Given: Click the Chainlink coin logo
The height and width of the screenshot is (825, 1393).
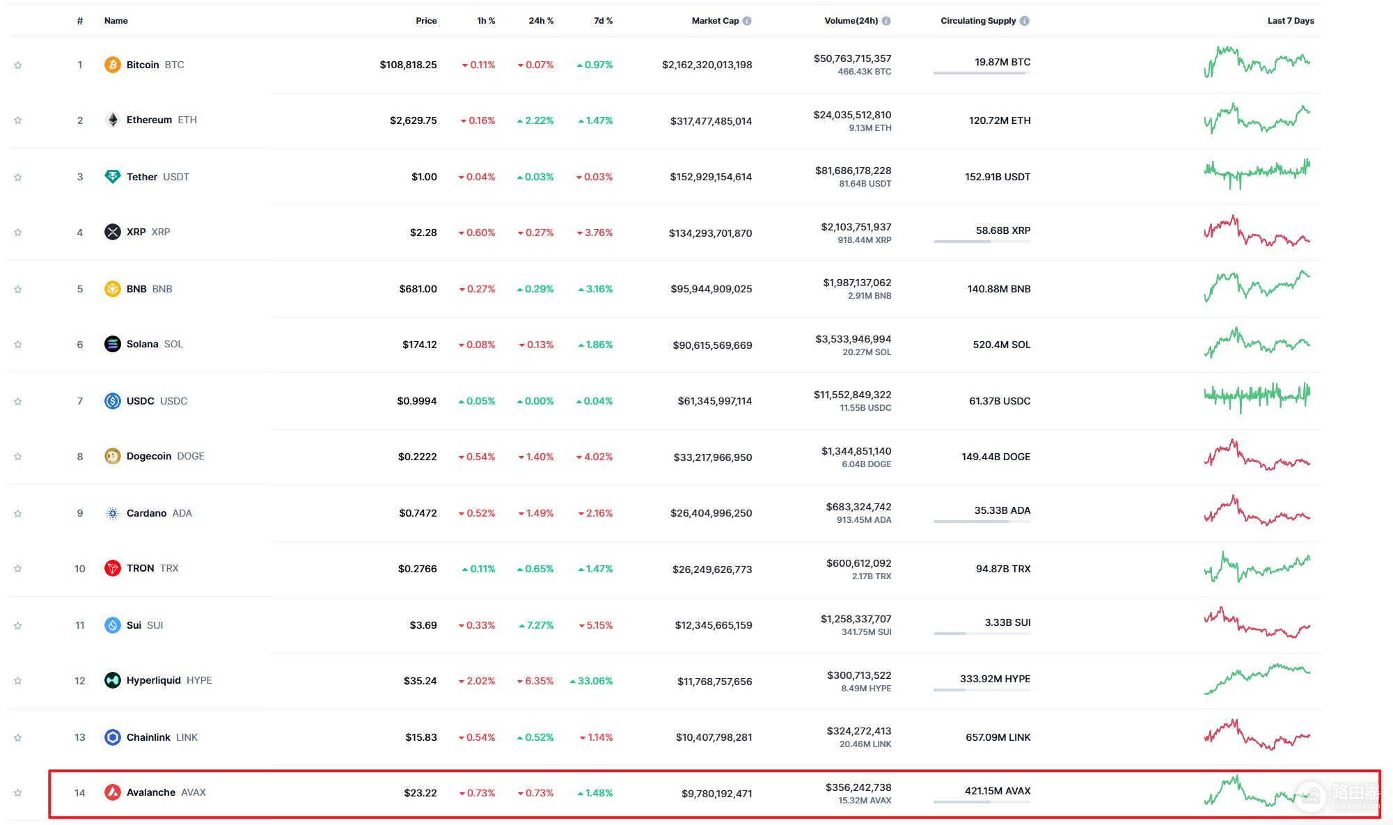Looking at the screenshot, I should tap(112, 737).
